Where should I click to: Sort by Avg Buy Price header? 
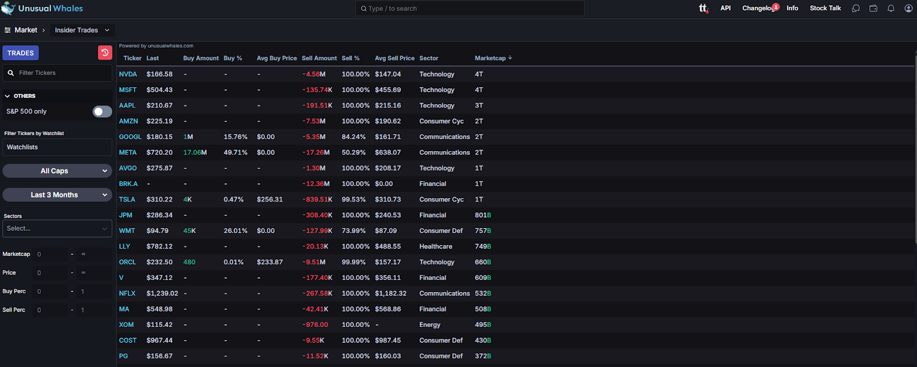click(277, 58)
